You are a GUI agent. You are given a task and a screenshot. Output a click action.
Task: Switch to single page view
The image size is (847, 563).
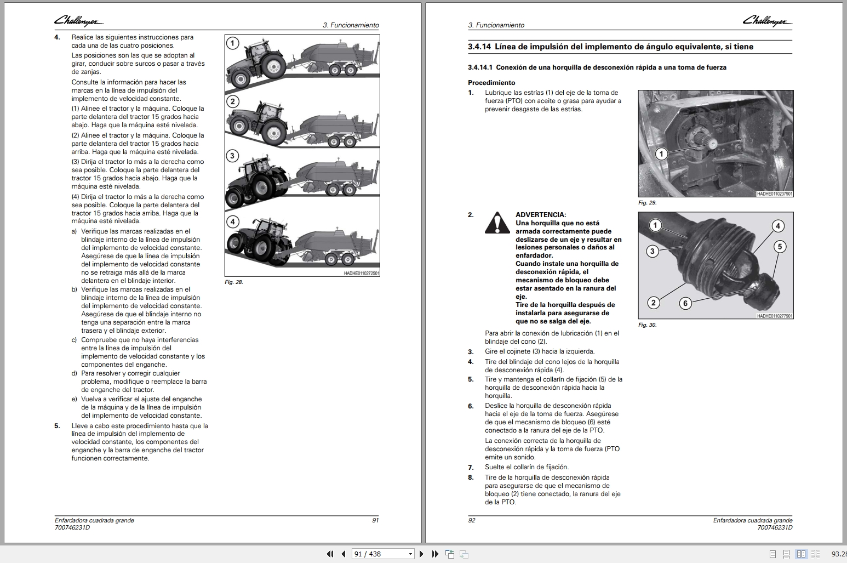tap(772, 554)
